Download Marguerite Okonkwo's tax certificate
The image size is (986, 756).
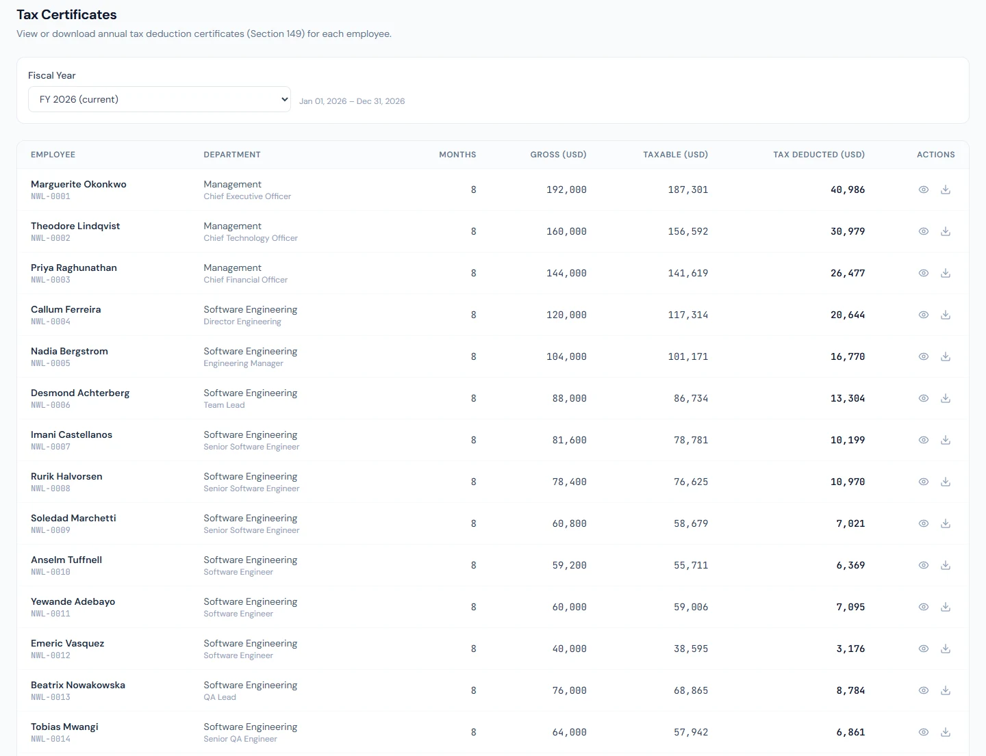coord(946,190)
